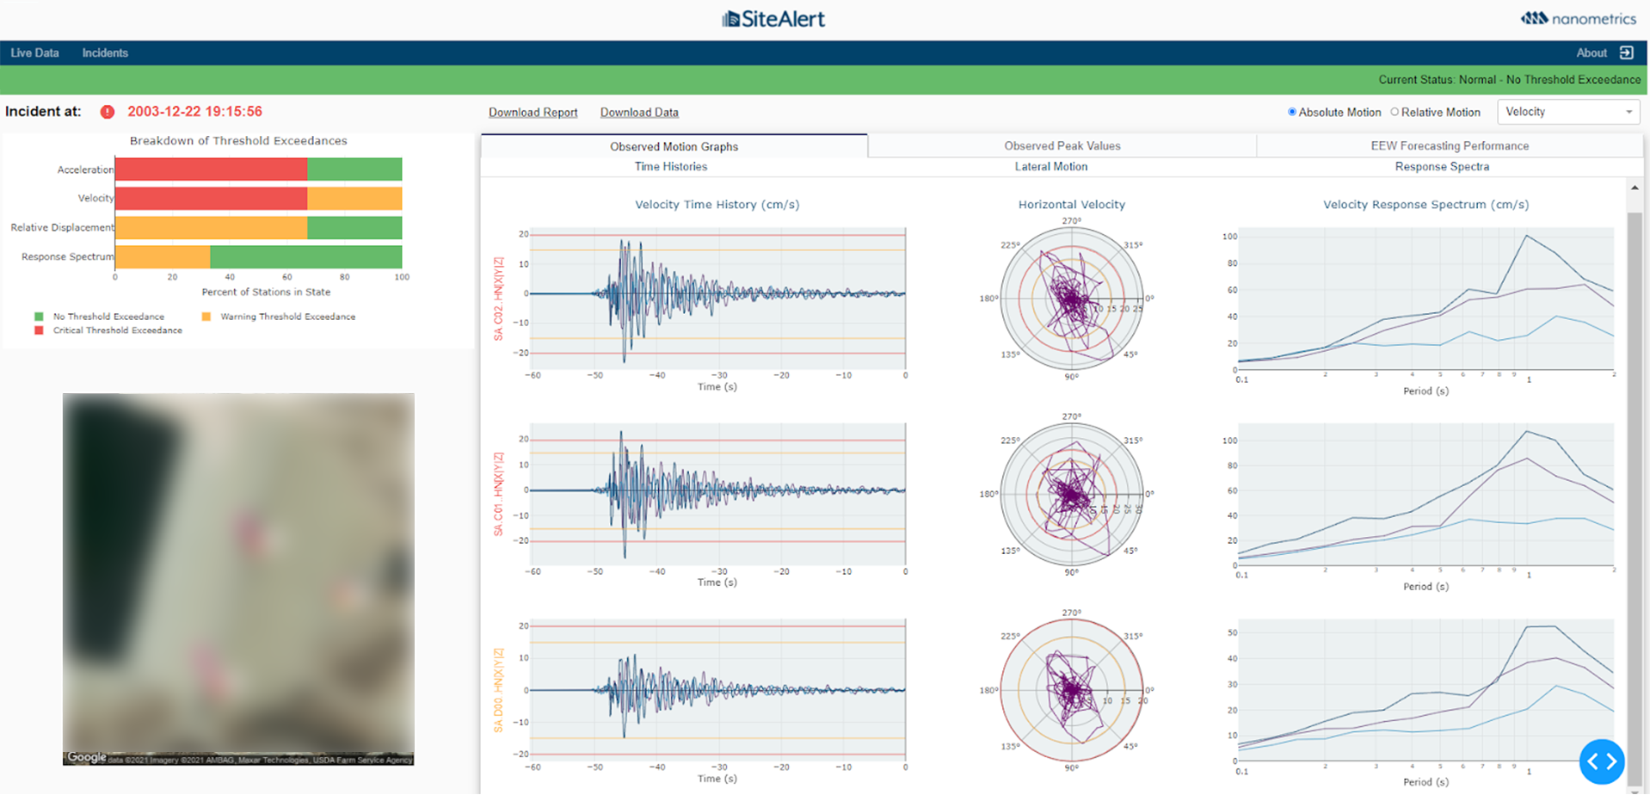The width and height of the screenshot is (1650, 795).
Task: Click the Absolute Motion radio button
Action: tap(1291, 112)
